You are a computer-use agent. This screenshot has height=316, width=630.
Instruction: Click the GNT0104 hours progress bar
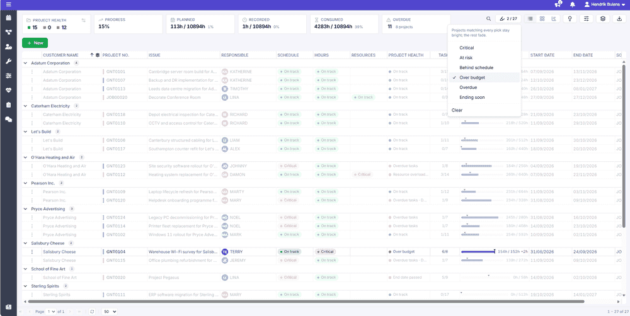(478, 252)
